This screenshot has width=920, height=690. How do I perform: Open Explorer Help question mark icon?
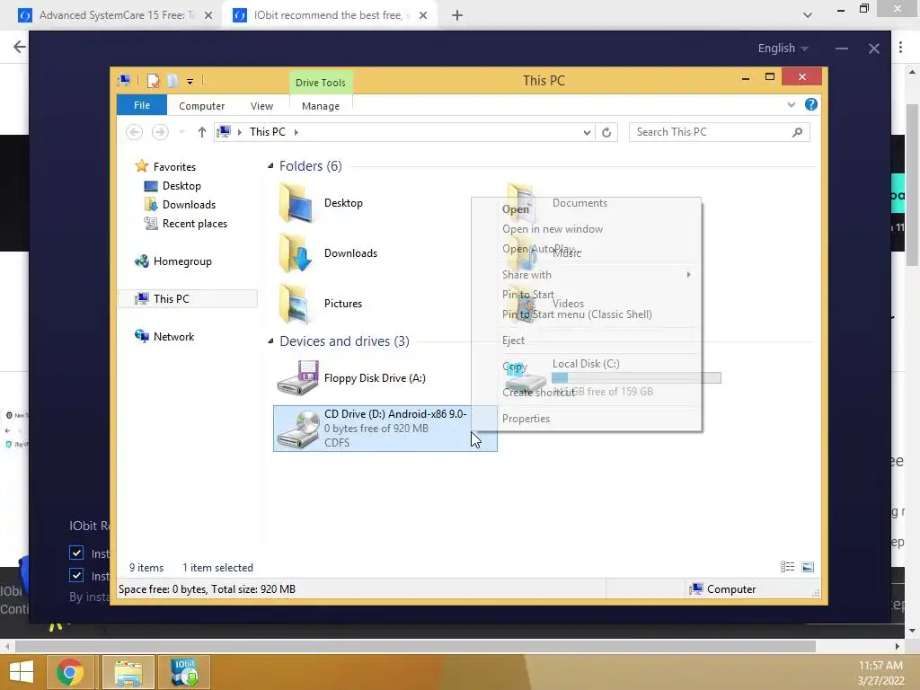811,104
